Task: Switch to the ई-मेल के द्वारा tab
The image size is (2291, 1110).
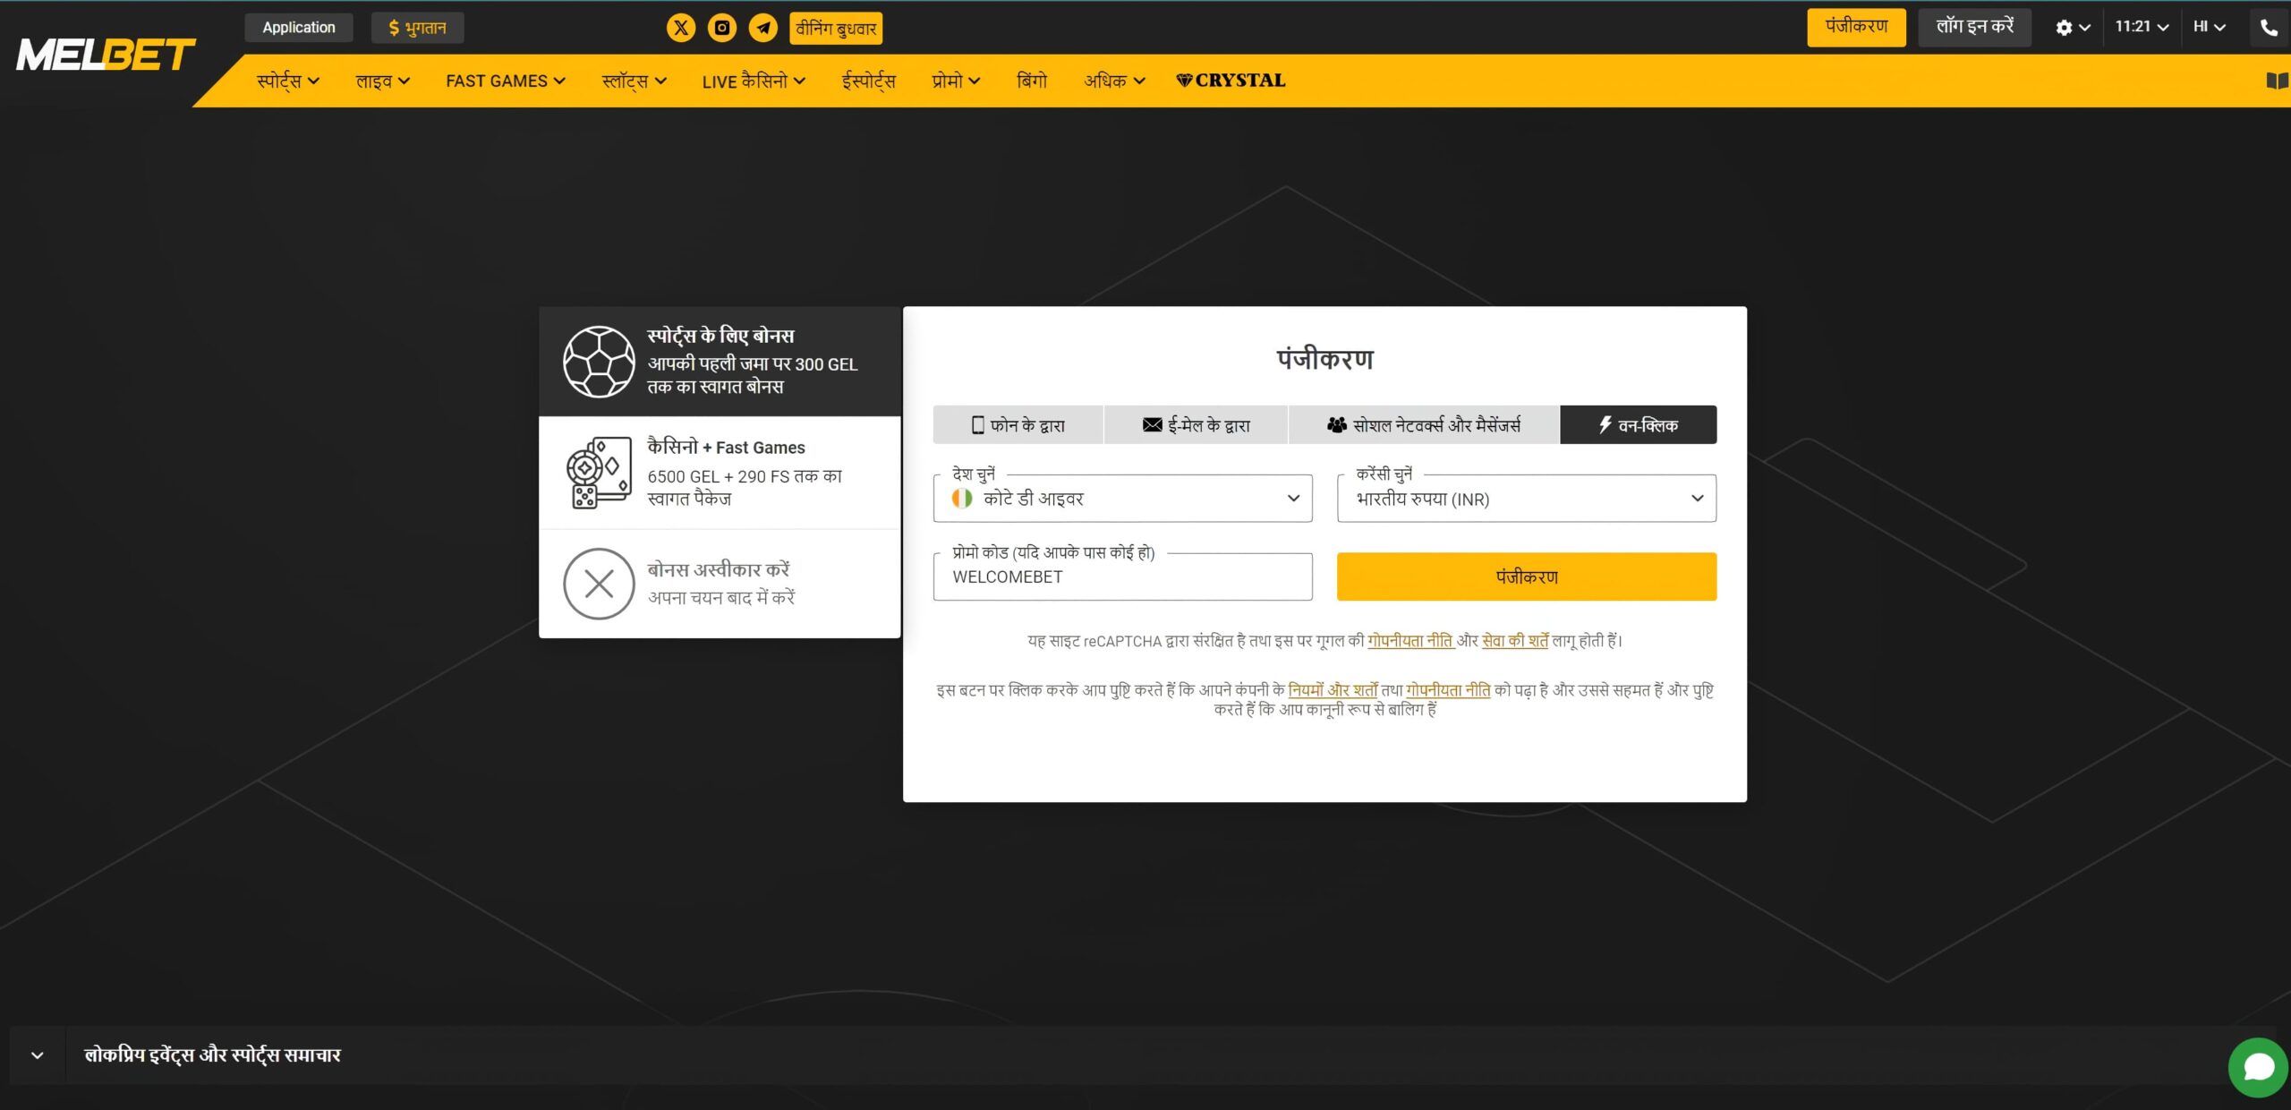Action: point(1197,424)
